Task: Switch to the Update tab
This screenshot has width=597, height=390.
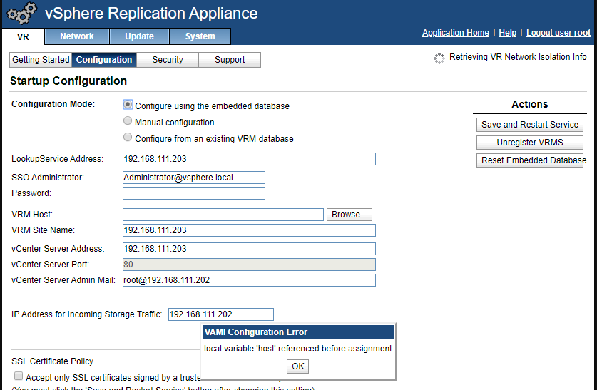Action: pos(139,36)
